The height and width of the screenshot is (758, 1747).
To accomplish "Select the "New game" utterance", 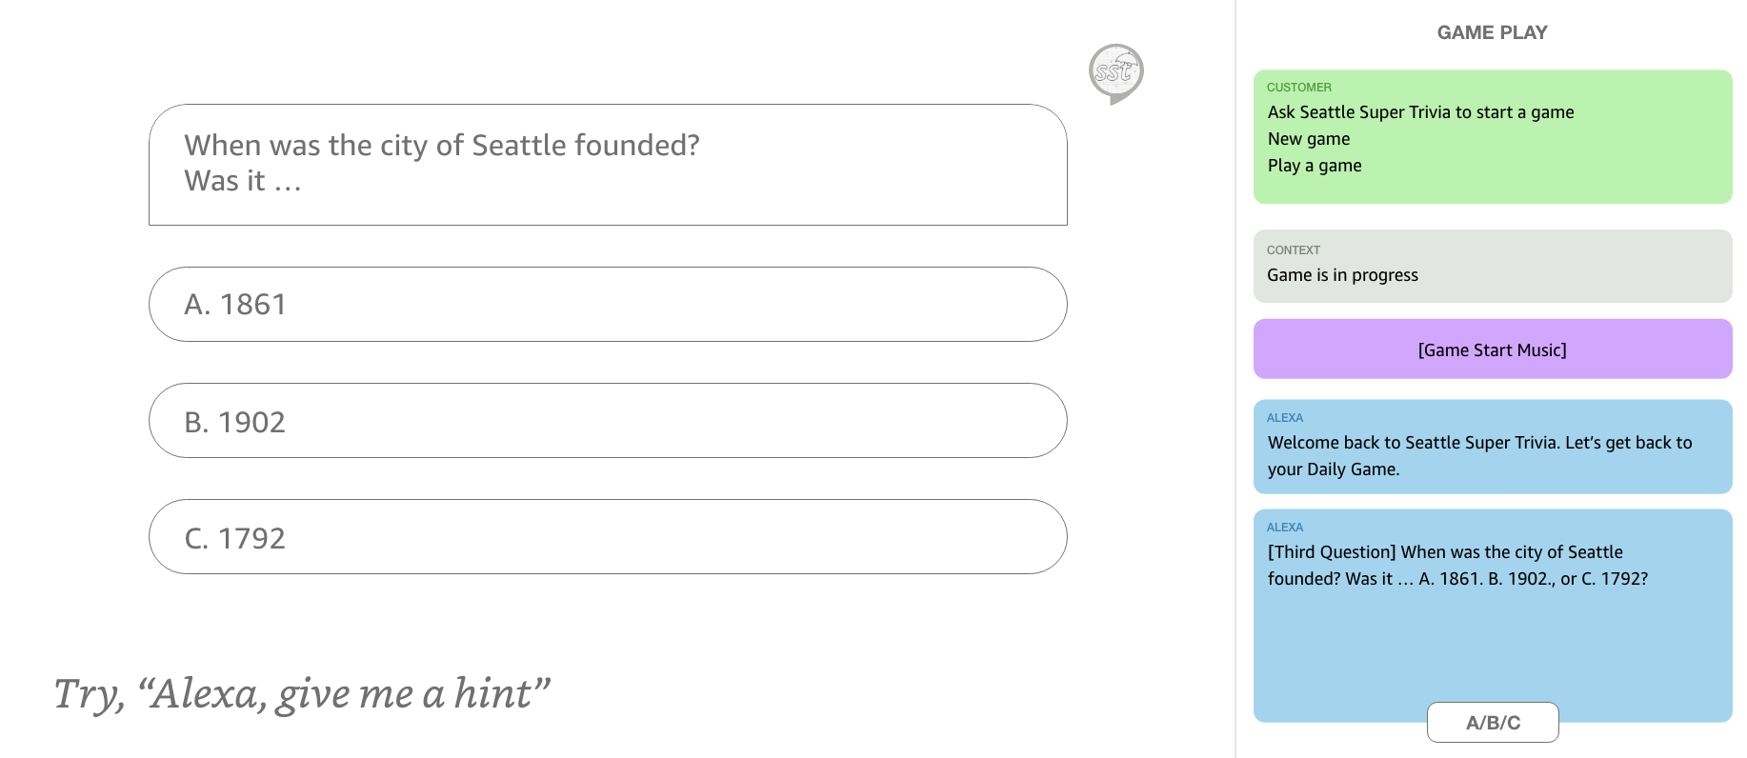I will coord(1309,139).
